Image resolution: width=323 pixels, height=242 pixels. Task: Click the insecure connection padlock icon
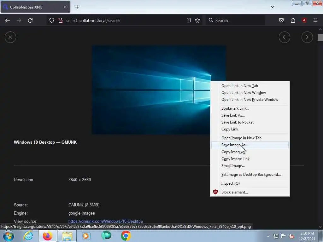tap(60, 20)
